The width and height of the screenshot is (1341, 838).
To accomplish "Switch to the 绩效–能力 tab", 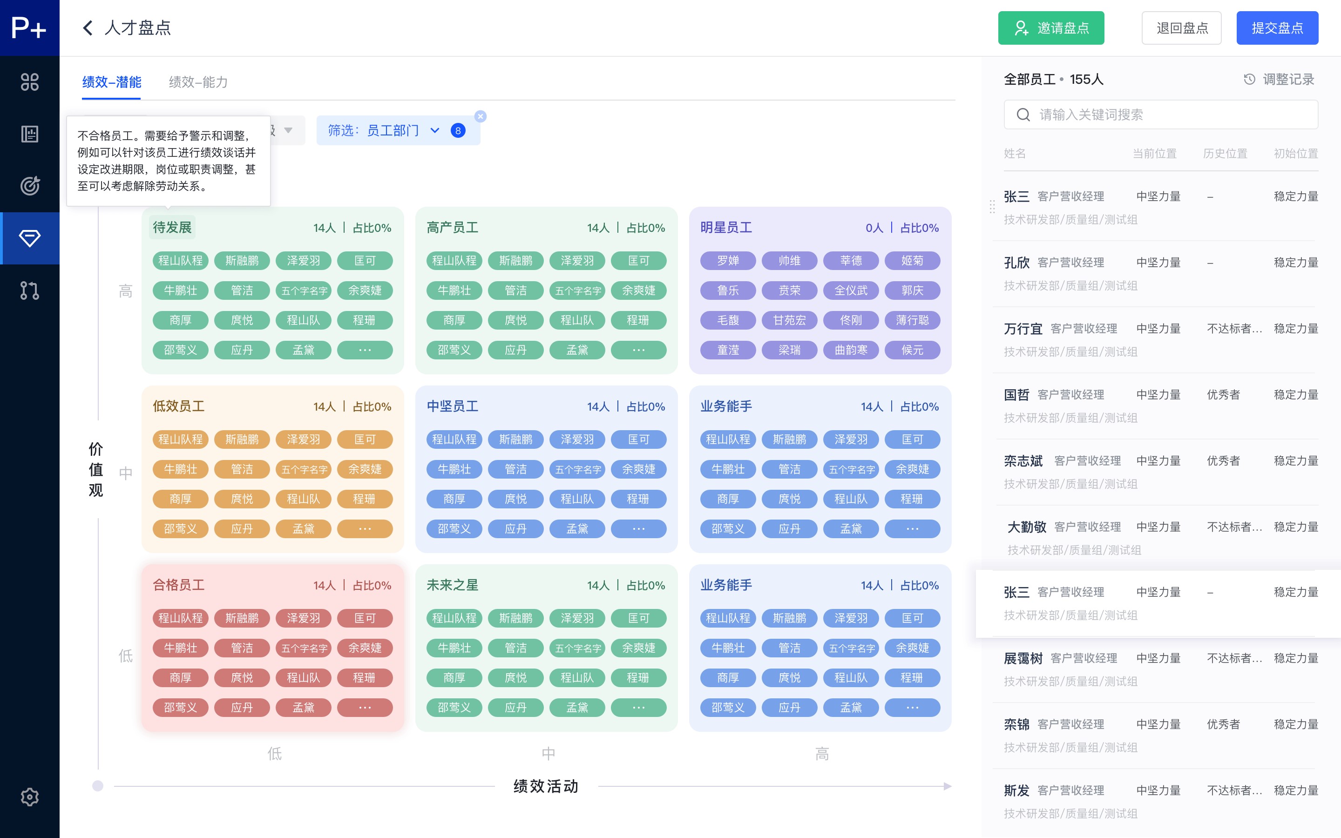I will coord(198,82).
